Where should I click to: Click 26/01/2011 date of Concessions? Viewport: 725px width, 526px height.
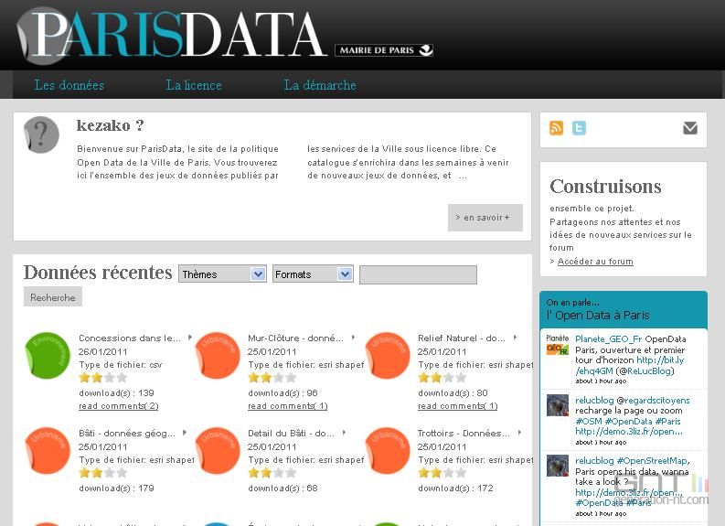102,351
